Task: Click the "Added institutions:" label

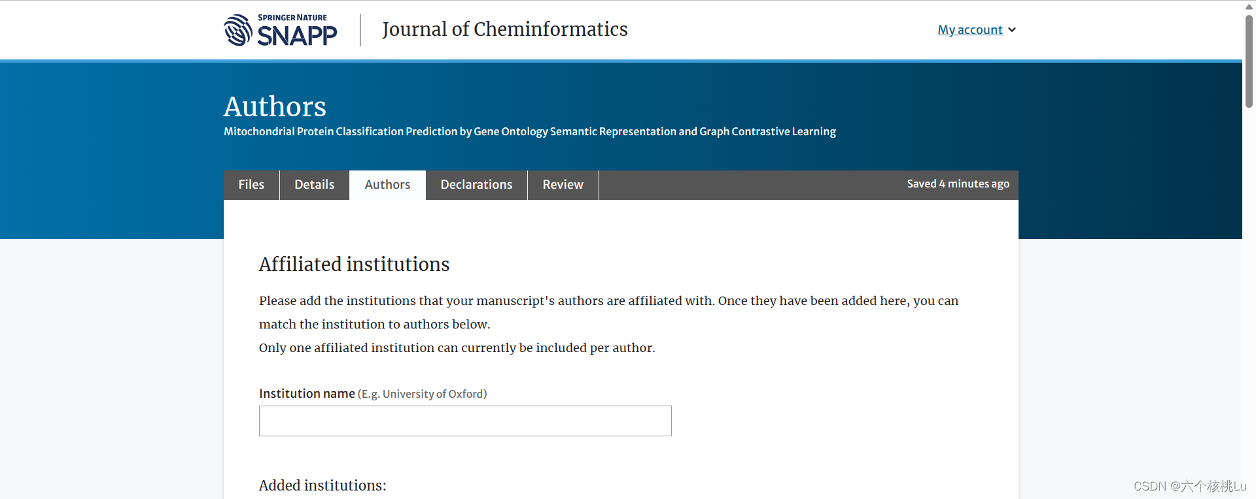Action: pos(323,485)
